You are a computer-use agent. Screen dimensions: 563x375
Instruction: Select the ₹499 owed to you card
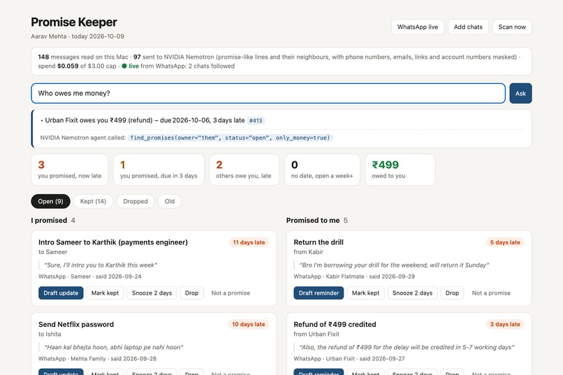400,170
